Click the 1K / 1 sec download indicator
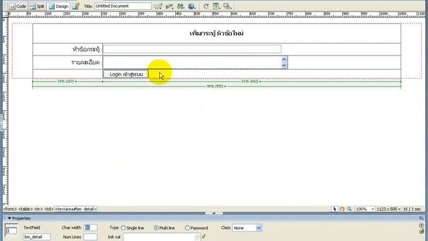 [x=412, y=209]
